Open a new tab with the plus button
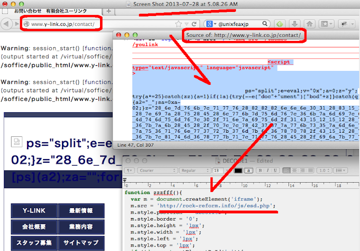Image resolution: width=360 pixels, height=251 pixels. 108,11
